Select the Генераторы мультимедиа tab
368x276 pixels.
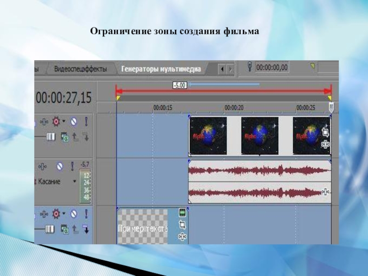[161, 69]
